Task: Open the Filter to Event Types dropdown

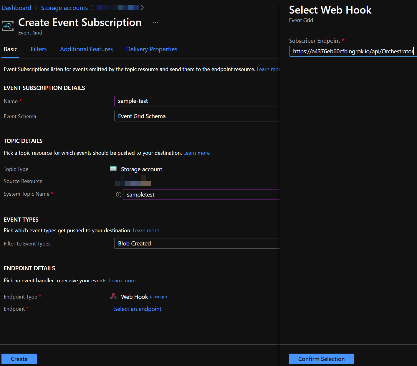Action: (x=197, y=243)
